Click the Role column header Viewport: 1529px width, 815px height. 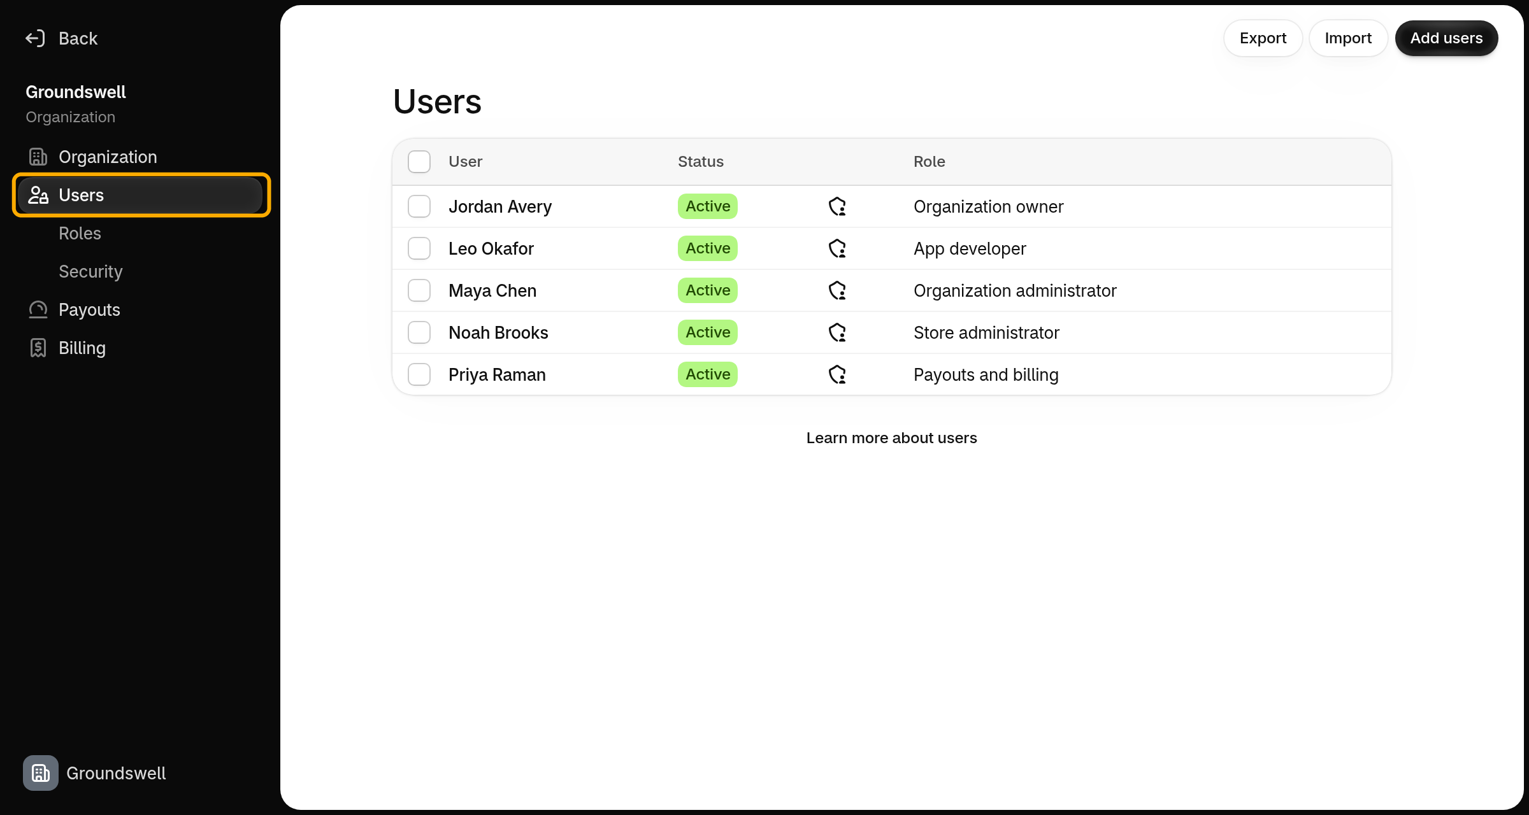pos(929,162)
